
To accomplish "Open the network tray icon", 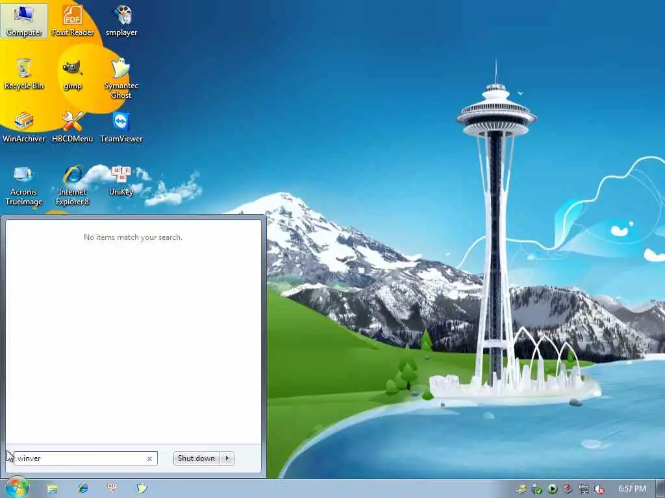I will tap(584, 490).
